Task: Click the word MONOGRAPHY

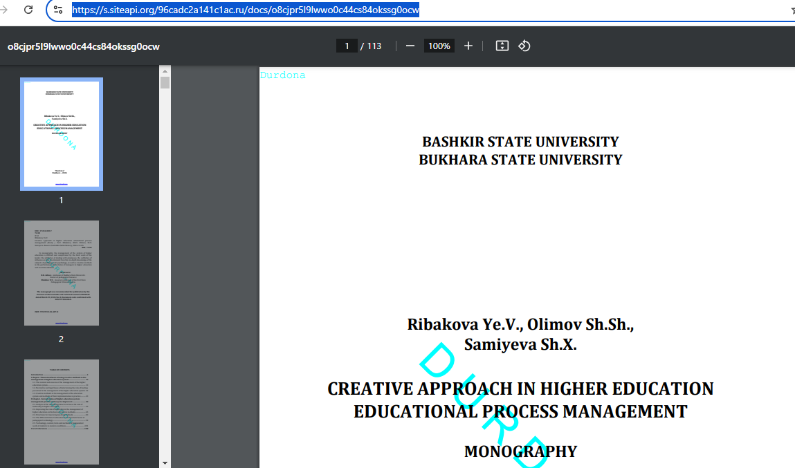Action: pos(521,451)
